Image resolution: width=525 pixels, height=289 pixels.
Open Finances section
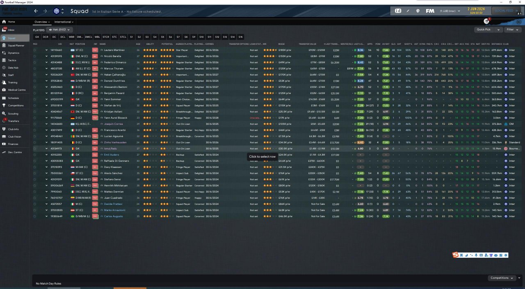pyautogui.click(x=13, y=144)
